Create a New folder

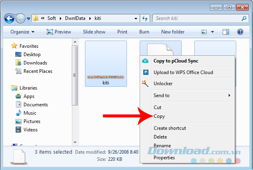[173, 32]
